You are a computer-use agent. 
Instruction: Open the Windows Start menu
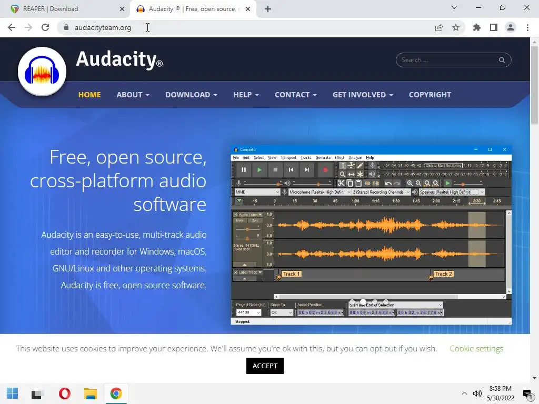click(13, 393)
